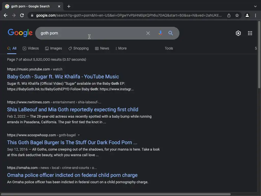
Task: Switch to the Videos tab
Action: 31,48
